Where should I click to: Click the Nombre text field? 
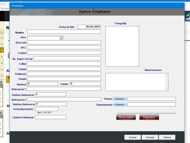64,32
